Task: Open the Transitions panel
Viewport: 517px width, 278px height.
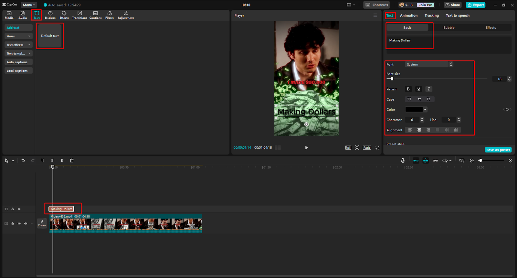Action: tap(79, 15)
